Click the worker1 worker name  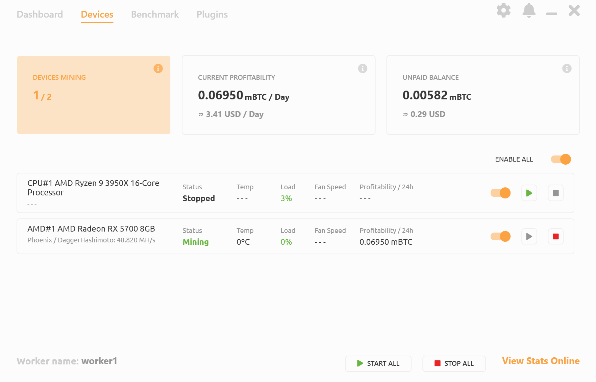(100, 361)
